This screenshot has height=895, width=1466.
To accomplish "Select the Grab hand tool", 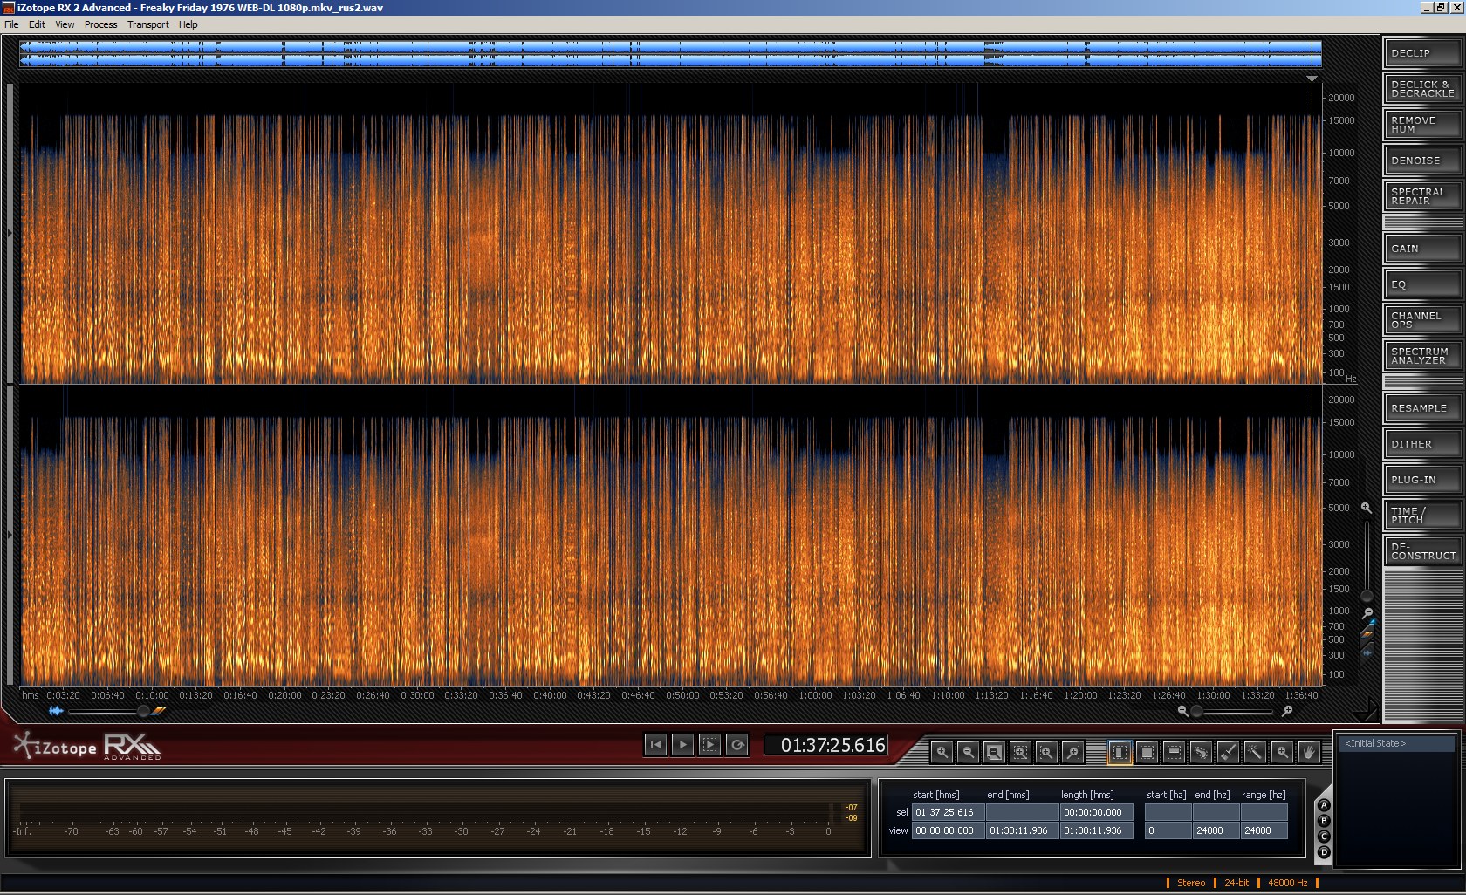I will coord(1308,752).
